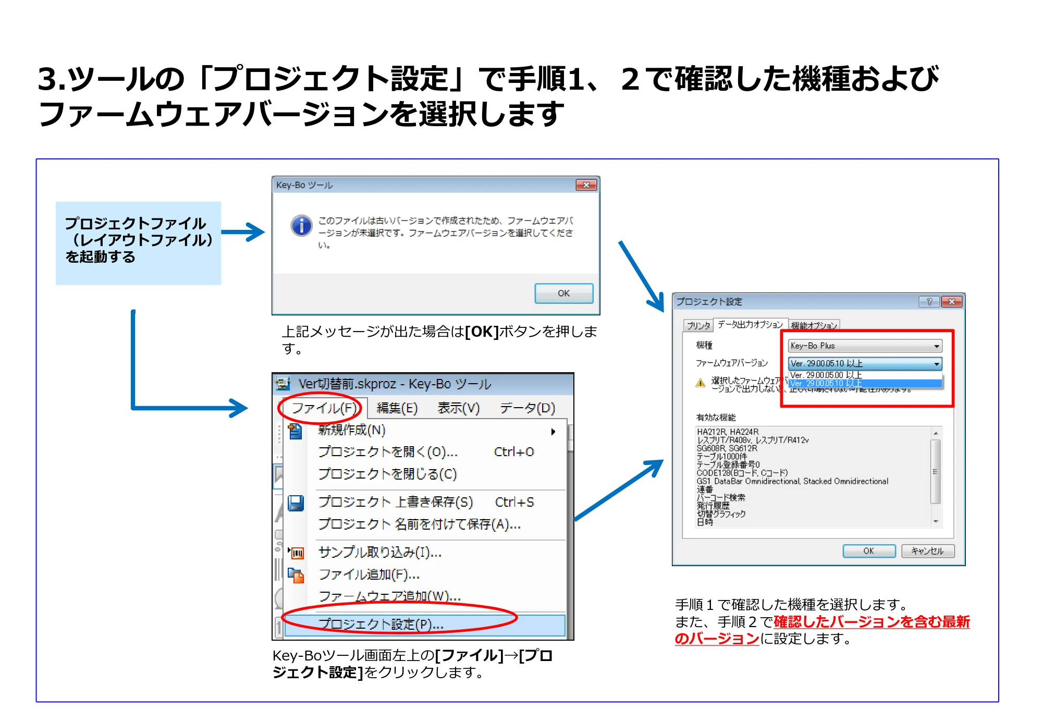Click the new project document icon

point(296,431)
